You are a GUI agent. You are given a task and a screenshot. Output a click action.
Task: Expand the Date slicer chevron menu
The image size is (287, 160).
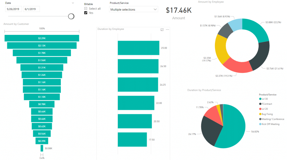[73, 3]
